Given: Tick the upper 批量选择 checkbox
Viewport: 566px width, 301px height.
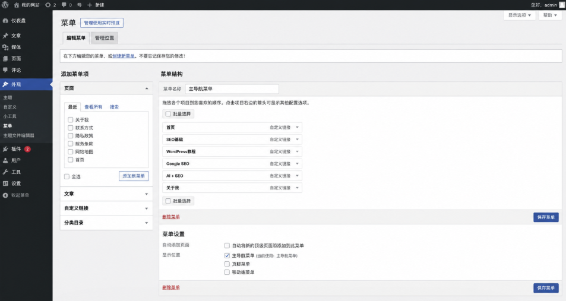Looking at the screenshot, I should click(x=168, y=114).
